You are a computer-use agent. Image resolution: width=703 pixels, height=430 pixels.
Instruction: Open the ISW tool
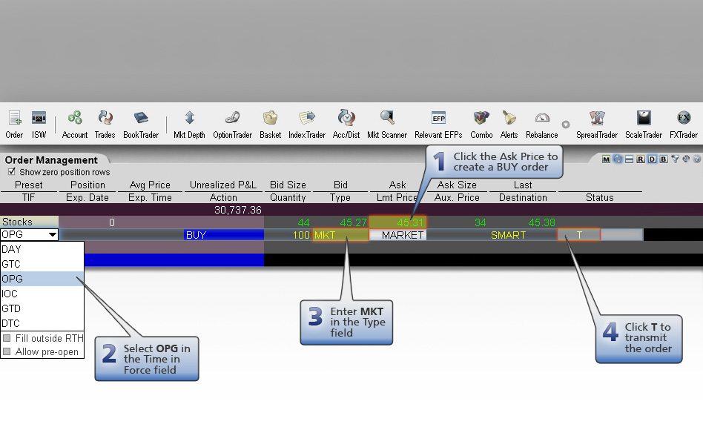point(39,125)
